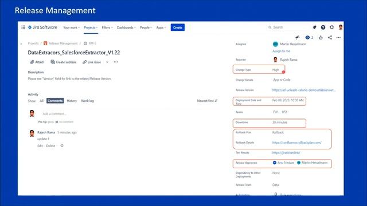Screen dimensions: 367x206
Task: Click Deployment date Feb 09, 2023 value
Action: coord(288,100)
